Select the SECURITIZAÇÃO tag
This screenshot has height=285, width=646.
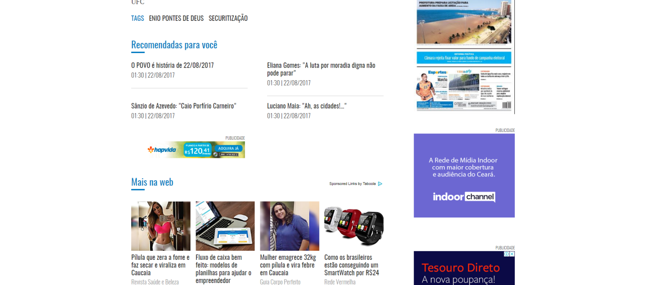click(x=228, y=18)
